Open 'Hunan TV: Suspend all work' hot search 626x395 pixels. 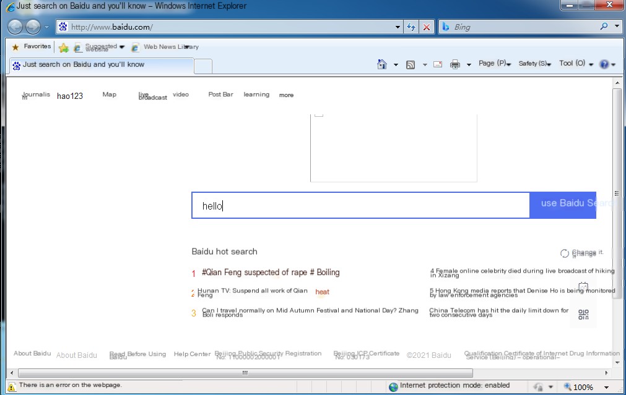252,292
